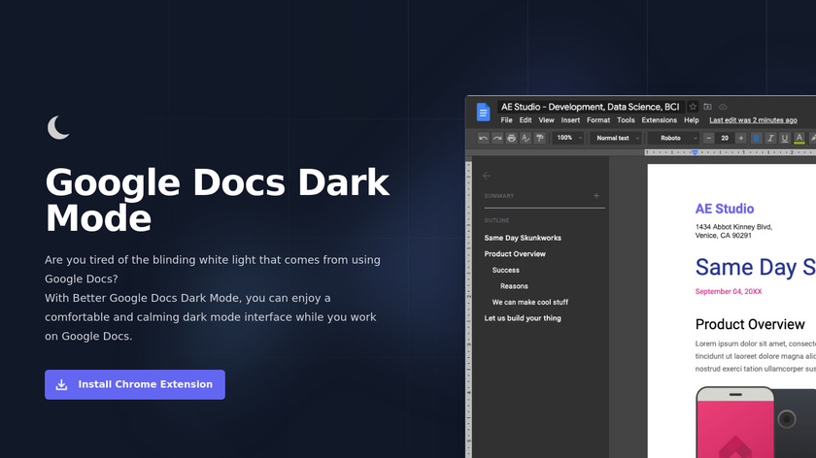Star the AE Studio document
The height and width of the screenshot is (458, 816).
(693, 107)
